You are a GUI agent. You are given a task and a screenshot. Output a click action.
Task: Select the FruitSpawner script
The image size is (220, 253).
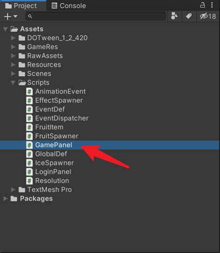point(52,136)
